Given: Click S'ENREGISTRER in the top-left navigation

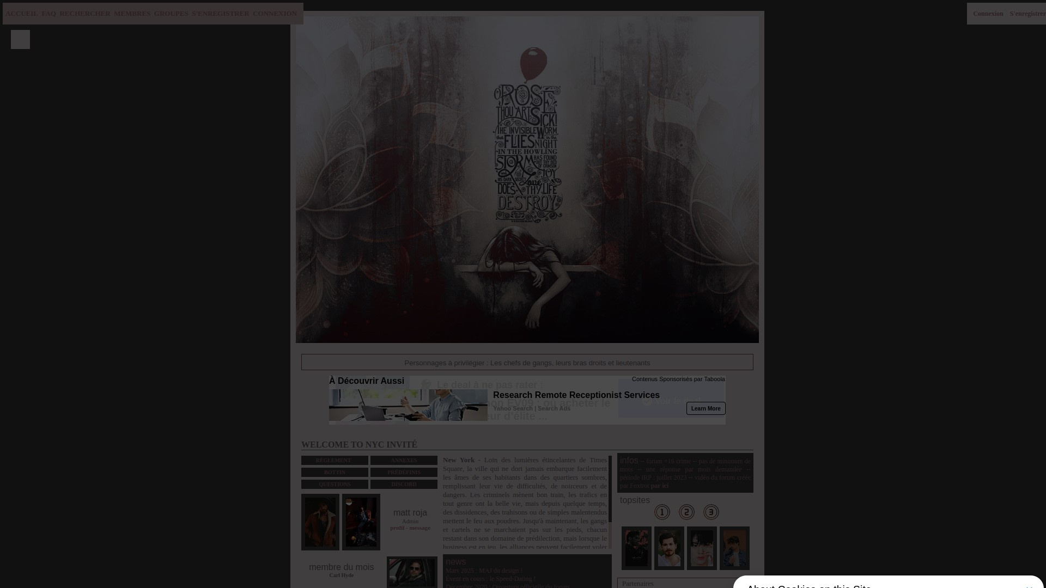Looking at the screenshot, I should [x=221, y=14].
